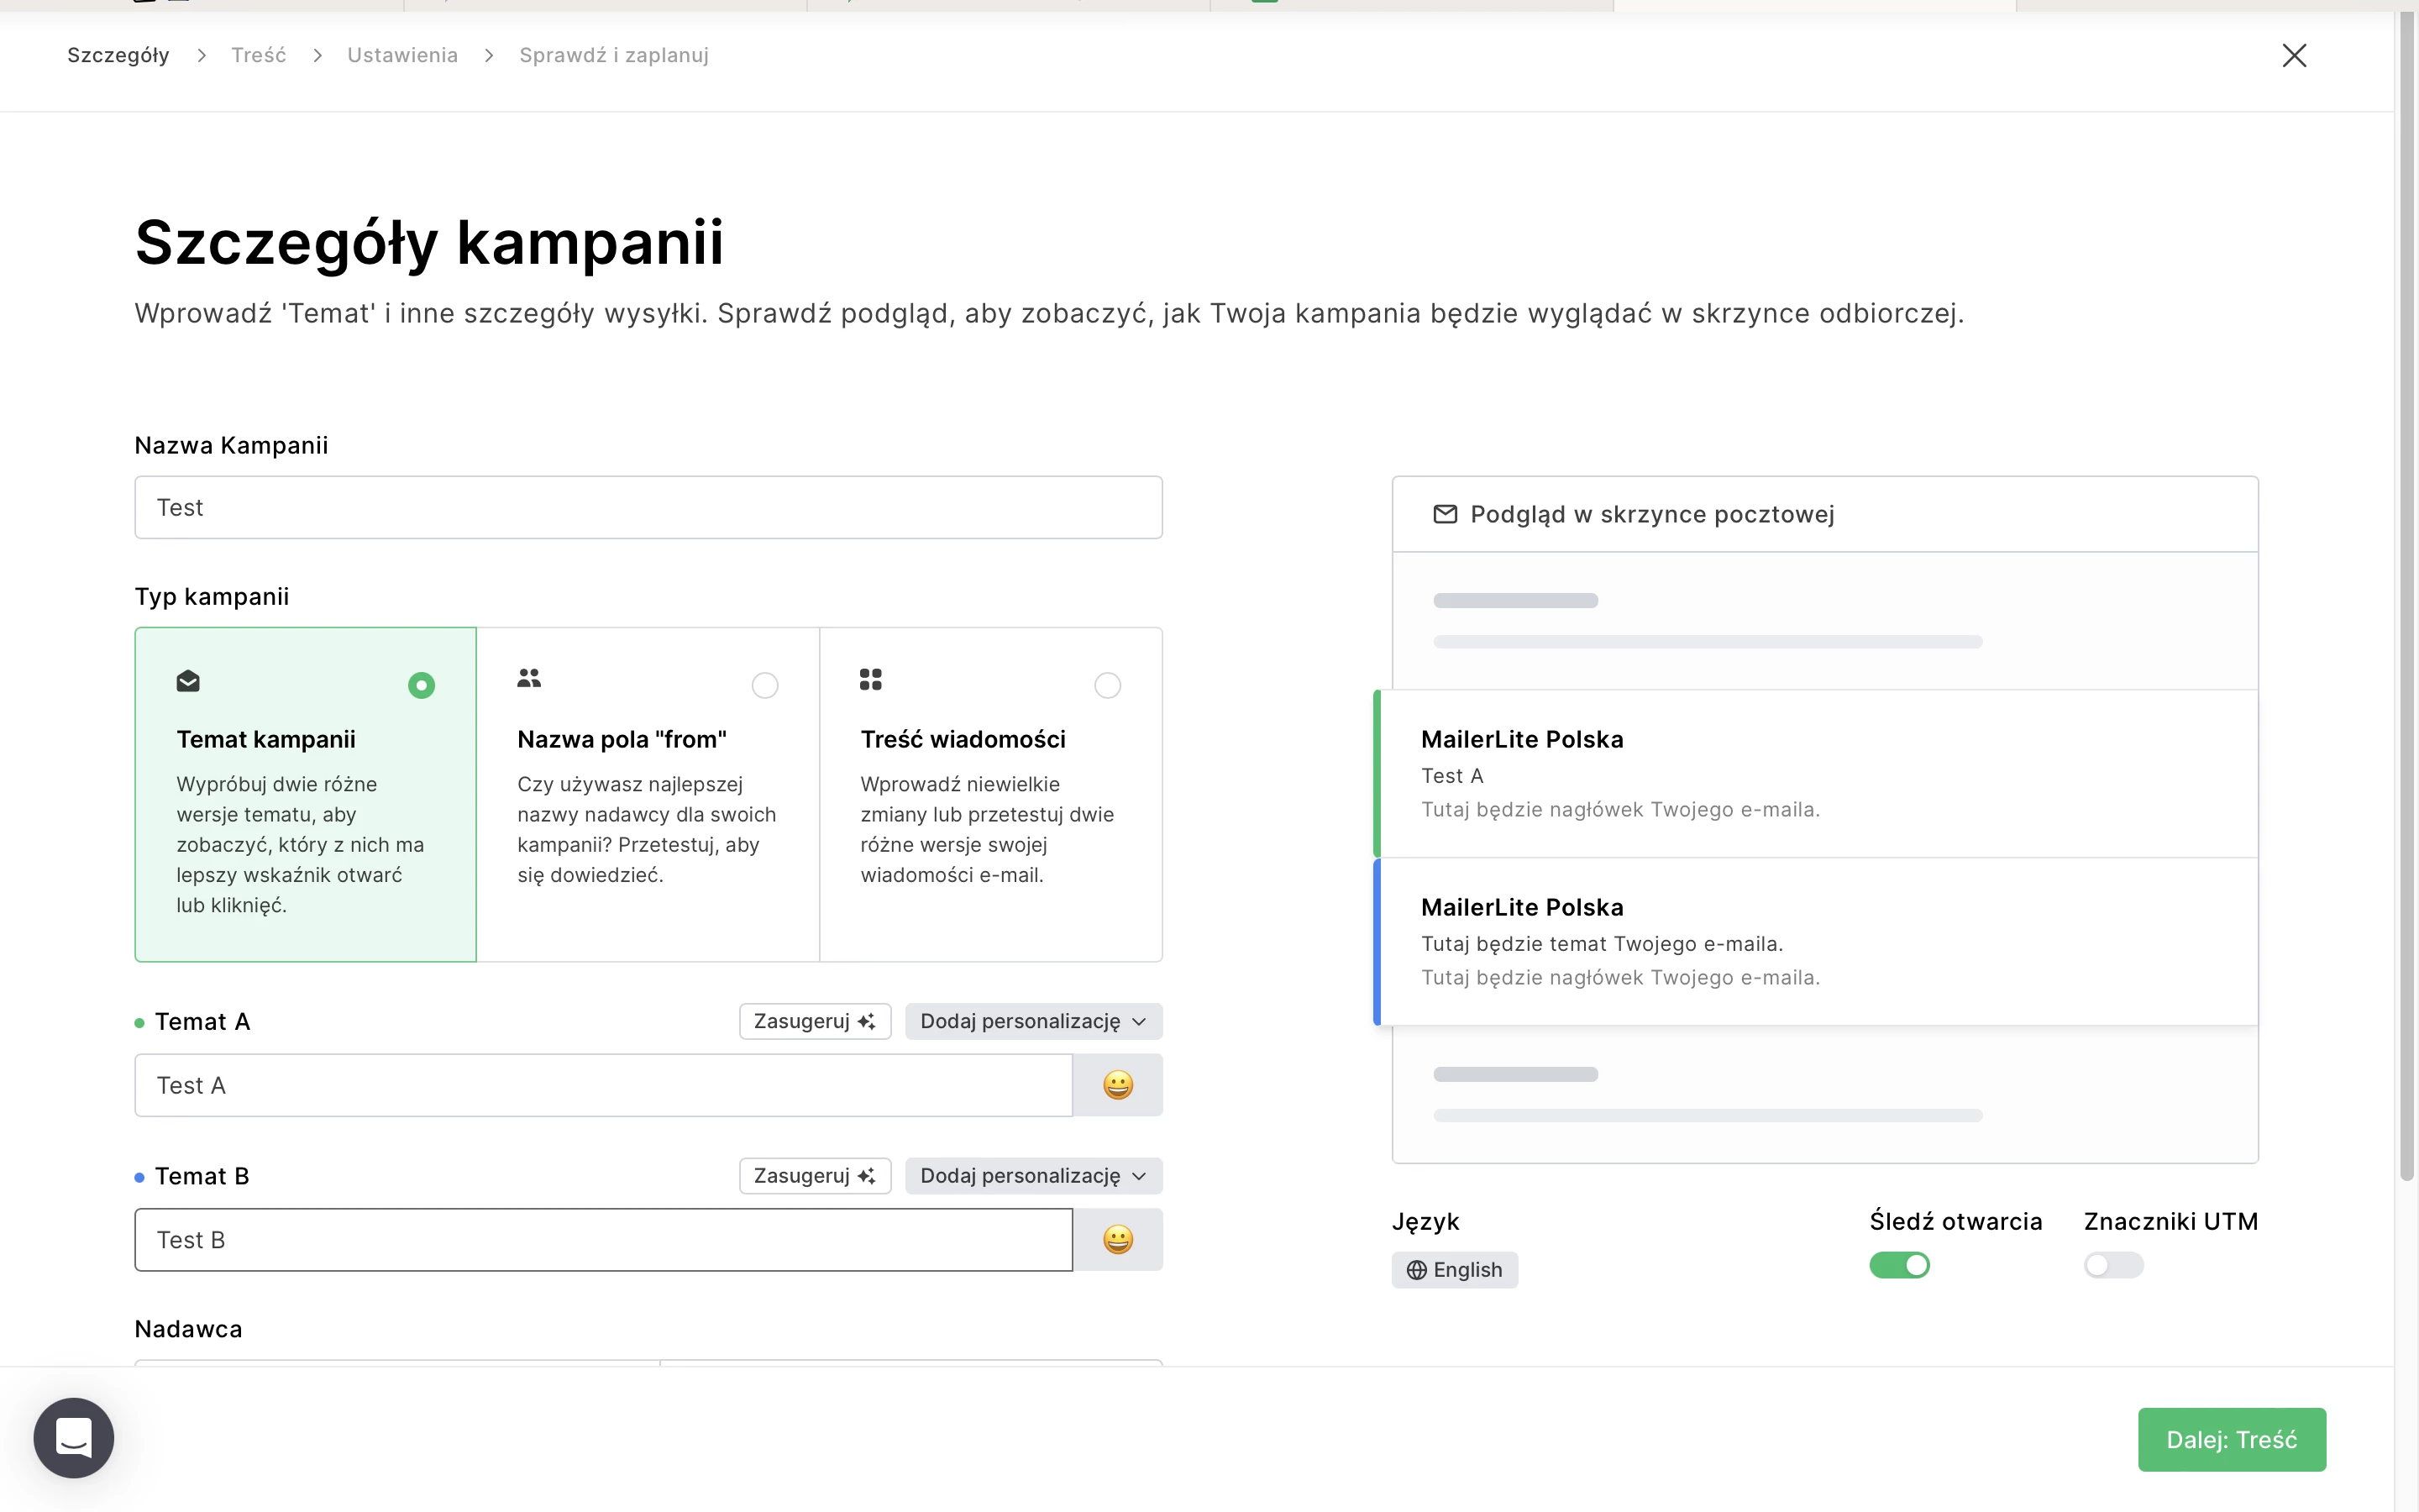Disable the Śledź otwarcia toggle
This screenshot has width=2419, height=1512.
1899,1265
